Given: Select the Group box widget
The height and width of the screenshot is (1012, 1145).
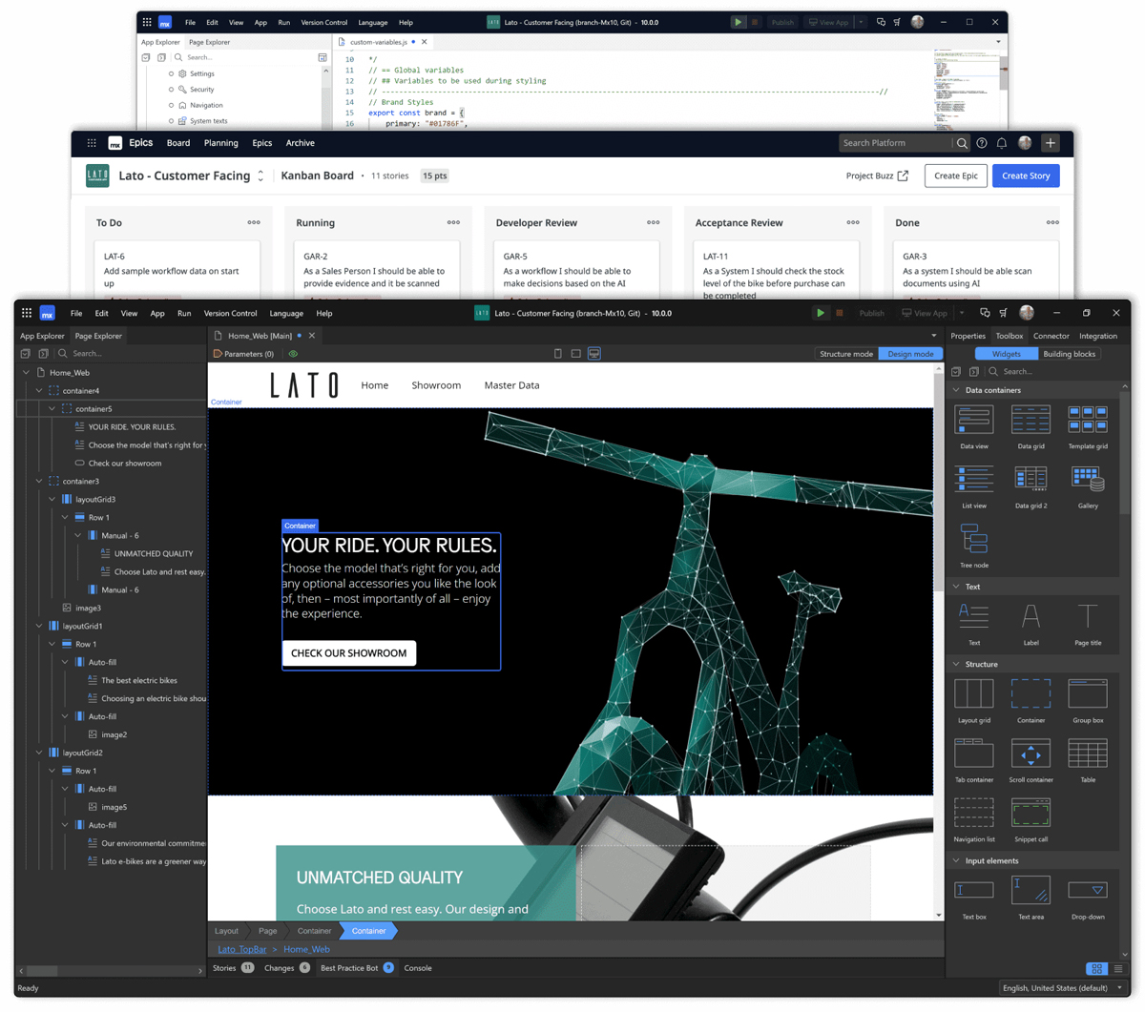Looking at the screenshot, I should [1088, 701].
